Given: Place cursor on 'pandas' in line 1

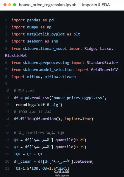Looking at the screenshot, I should tap(34, 20).
